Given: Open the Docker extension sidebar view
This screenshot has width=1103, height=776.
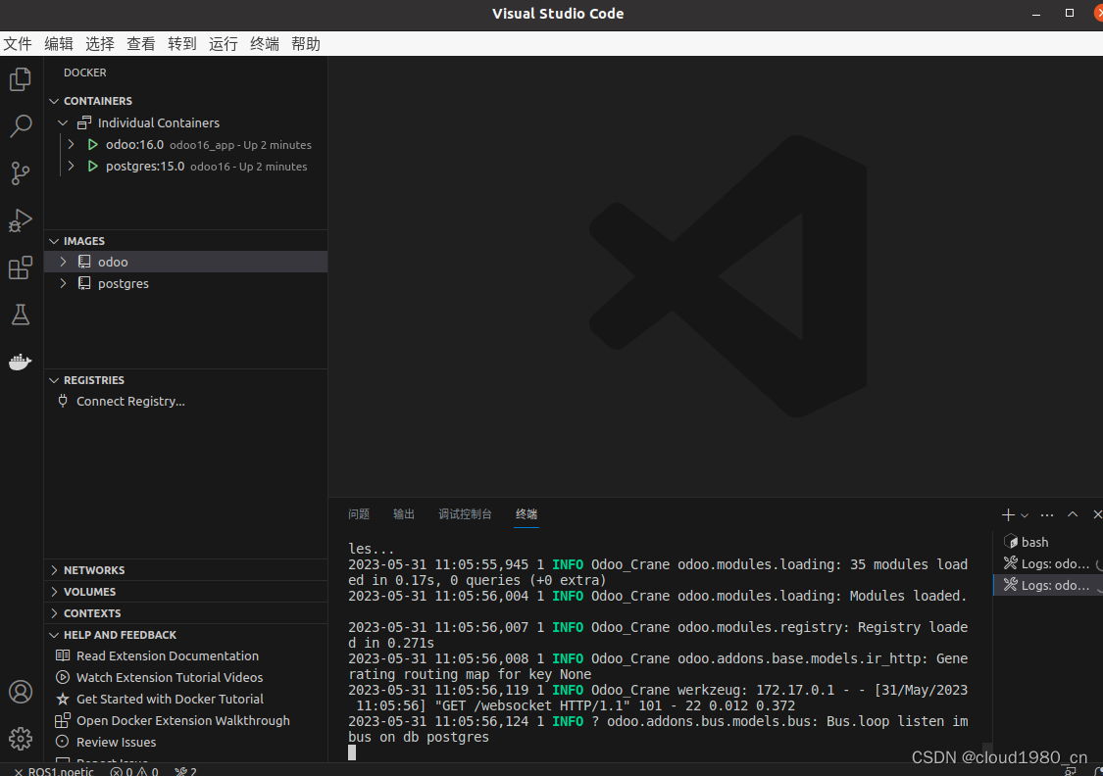Looking at the screenshot, I should coord(21,362).
